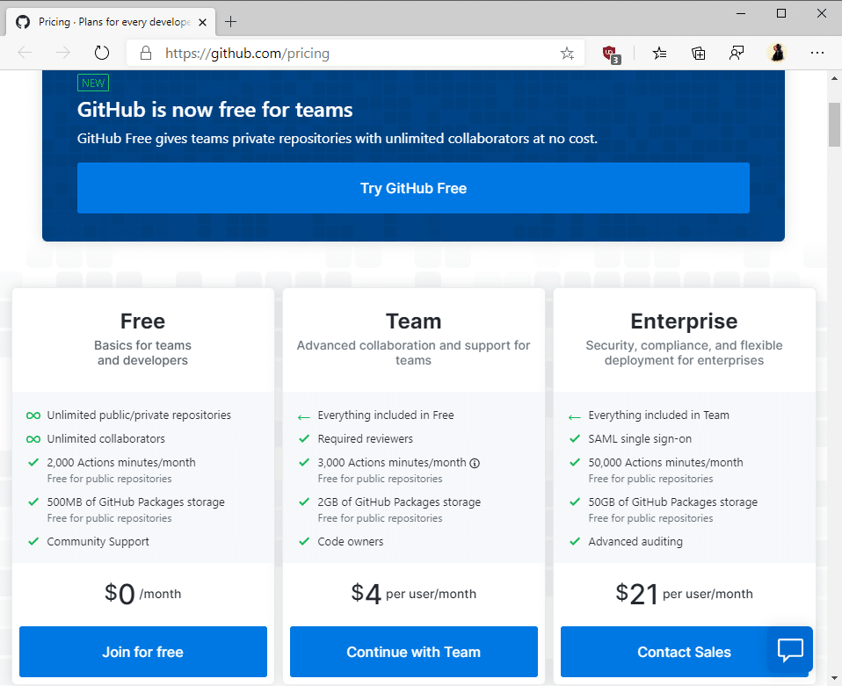Click scrollbar down arrow at bottom
Screen dimensions: 842x686
[x=834, y=678]
